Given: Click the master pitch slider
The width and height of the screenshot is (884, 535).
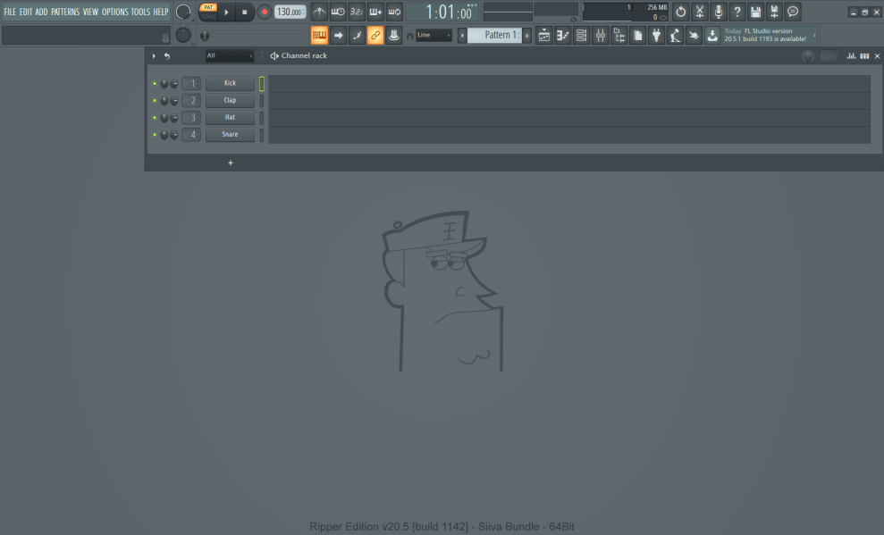Looking at the screenshot, I should click(255, 36).
